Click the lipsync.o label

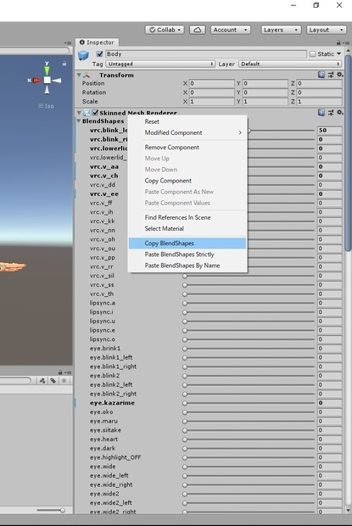click(x=103, y=339)
